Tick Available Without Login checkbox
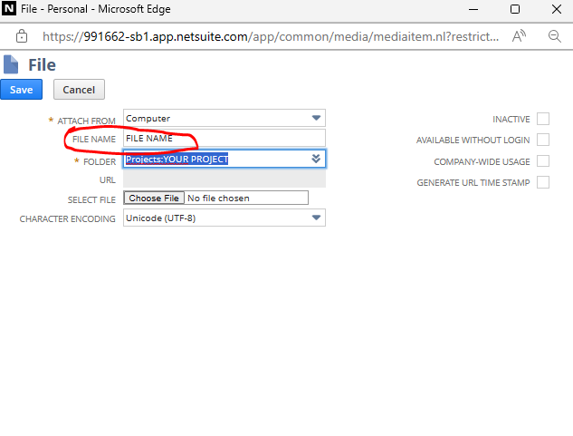 tap(543, 140)
